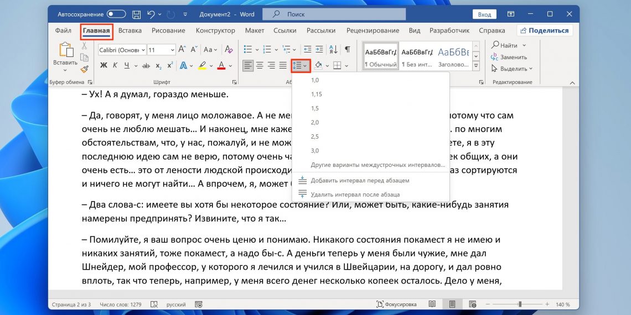Center align the paragraph
The image size is (631, 315).
click(260, 66)
